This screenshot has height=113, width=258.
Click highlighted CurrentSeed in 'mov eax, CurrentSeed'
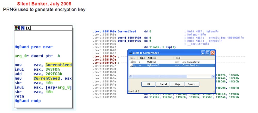tap(59, 65)
